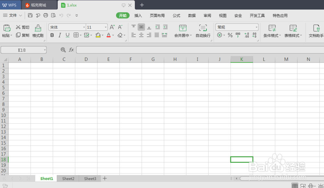This screenshot has width=324, height=188.
Task: Click the center alignment icon
Action: [x=141, y=36]
